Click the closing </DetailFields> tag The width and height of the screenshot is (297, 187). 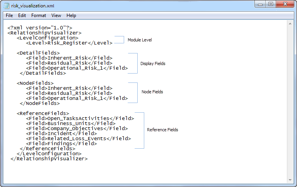tap(43, 73)
